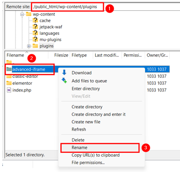Select the classic-editor directory row
The height and width of the screenshot is (172, 180).
tap(88, 76)
